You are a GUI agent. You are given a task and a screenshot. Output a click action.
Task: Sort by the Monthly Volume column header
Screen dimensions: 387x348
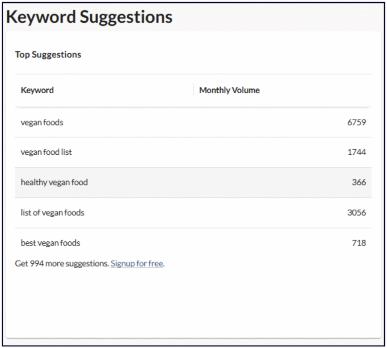coord(229,90)
